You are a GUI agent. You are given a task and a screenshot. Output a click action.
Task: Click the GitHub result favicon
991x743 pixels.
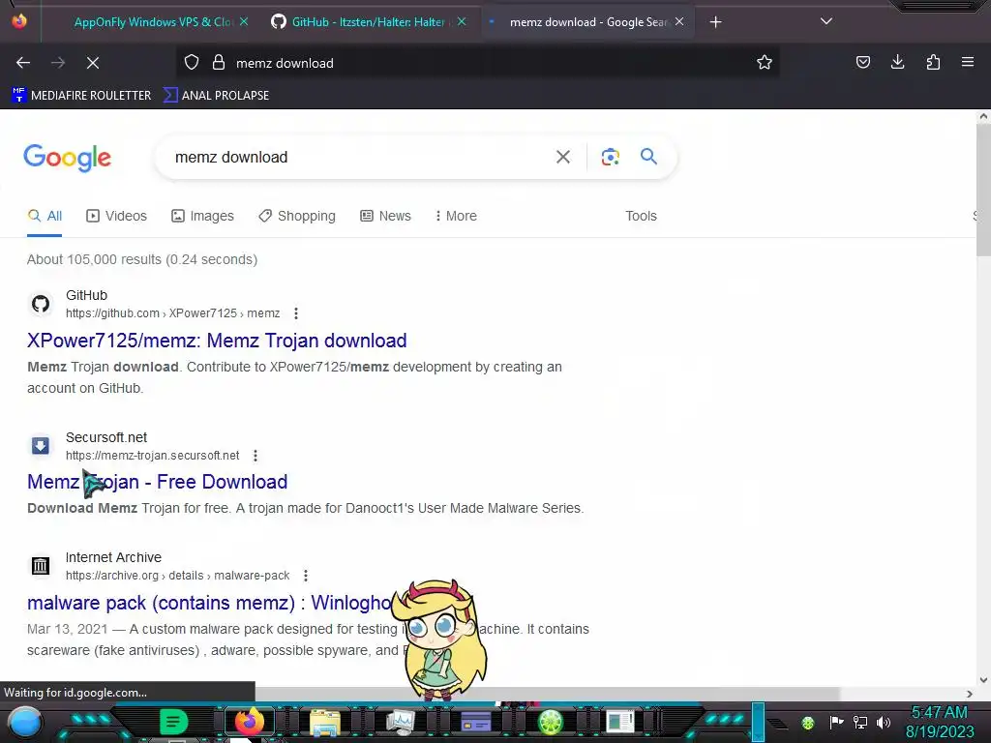click(41, 304)
